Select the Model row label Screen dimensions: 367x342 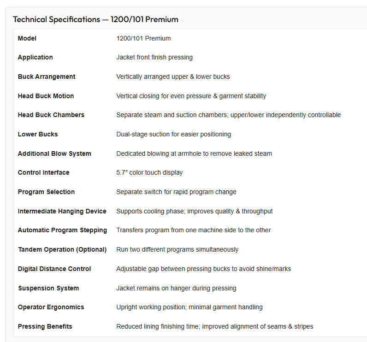(27, 38)
